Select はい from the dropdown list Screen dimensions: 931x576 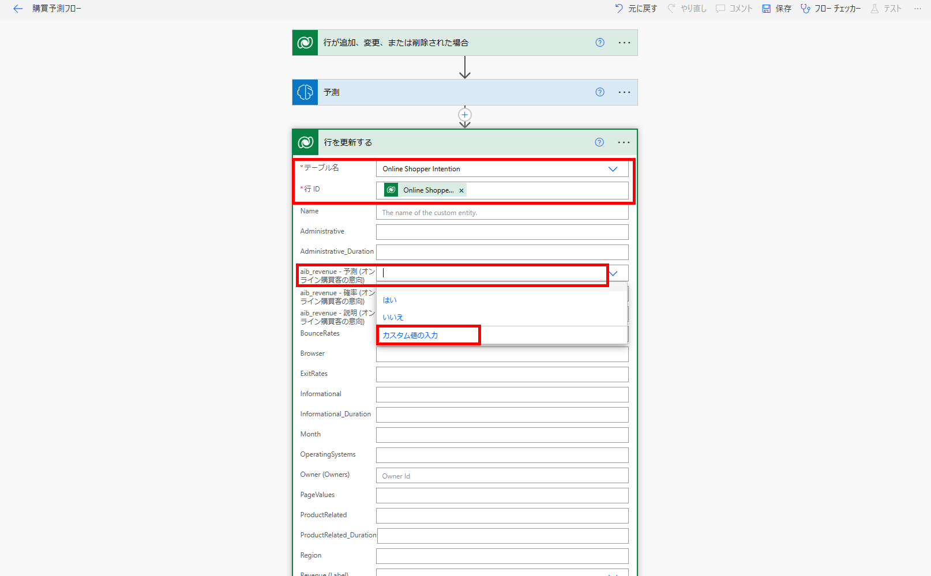click(390, 300)
